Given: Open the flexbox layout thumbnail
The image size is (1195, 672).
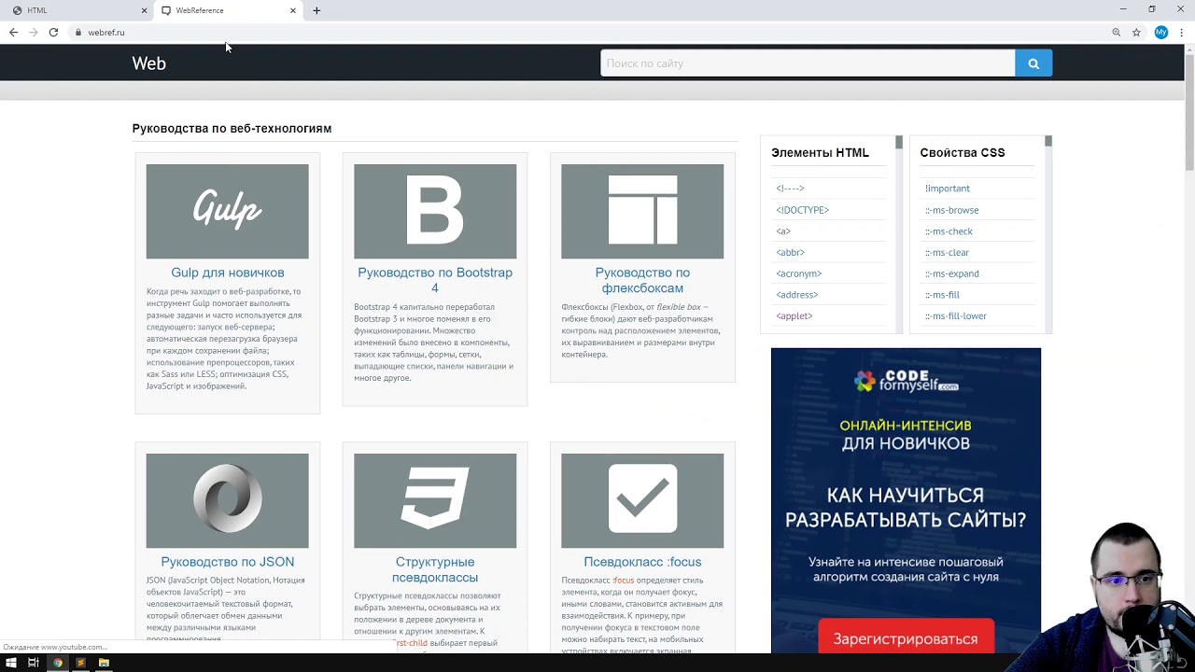Looking at the screenshot, I should 642,212.
